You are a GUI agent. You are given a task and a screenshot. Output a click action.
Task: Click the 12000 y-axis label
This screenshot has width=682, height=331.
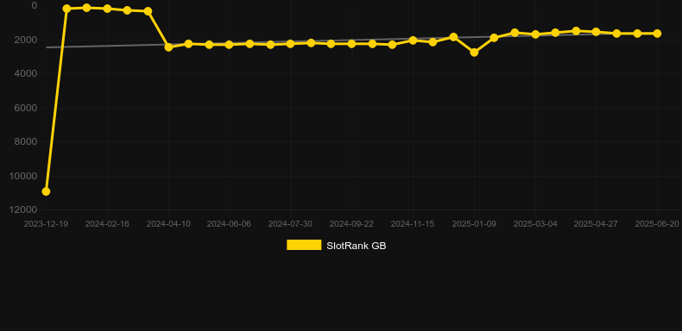(23, 209)
